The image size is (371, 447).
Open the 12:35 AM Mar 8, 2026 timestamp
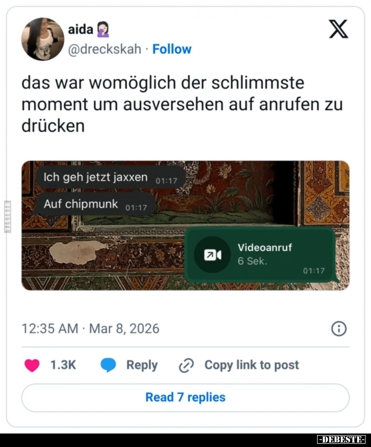coord(90,328)
